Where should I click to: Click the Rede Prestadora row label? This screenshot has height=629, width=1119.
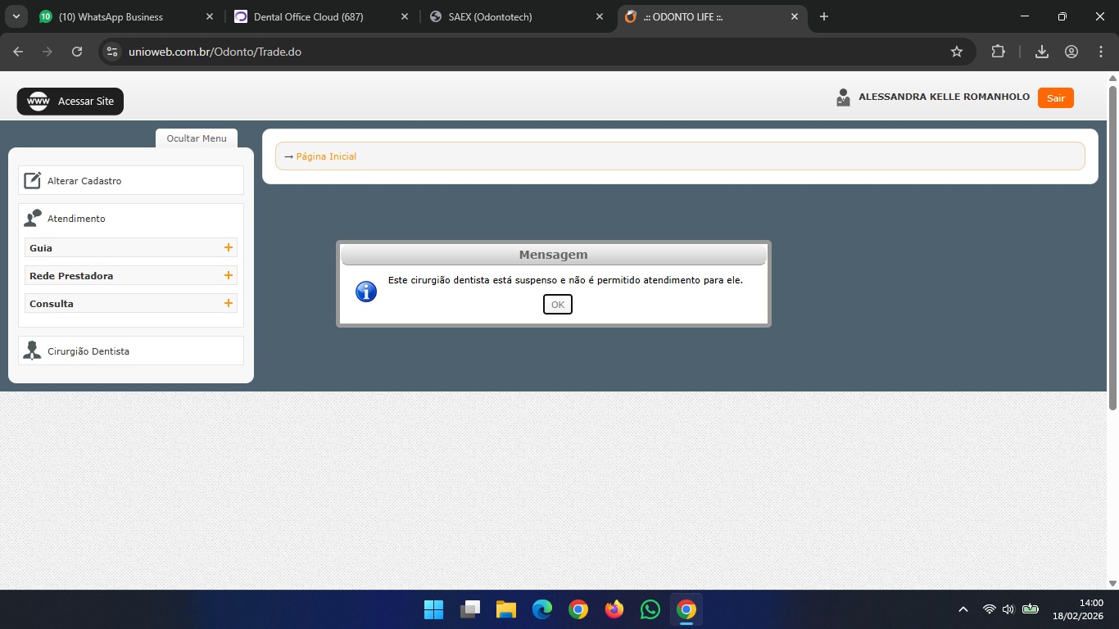click(x=71, y=276)
